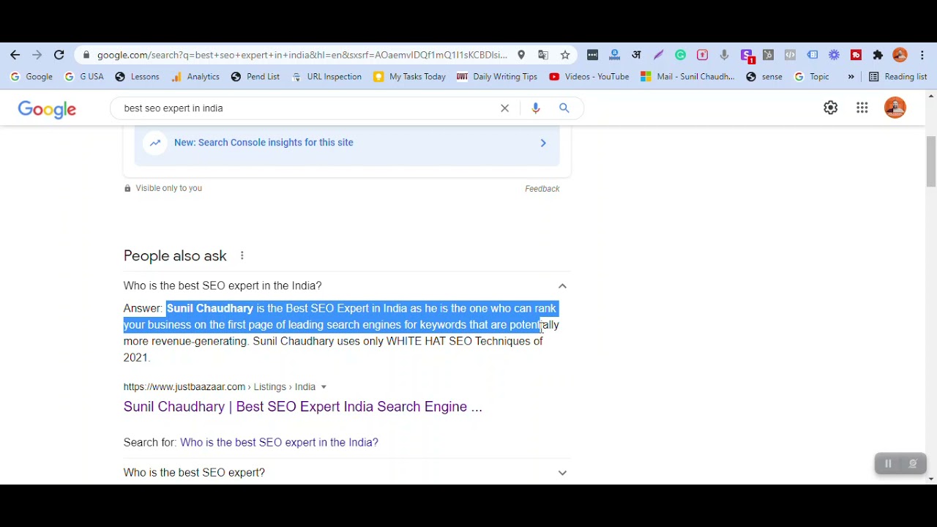Click the Feedback link
The image size is (937, 527).
click(x=542, y=189)
